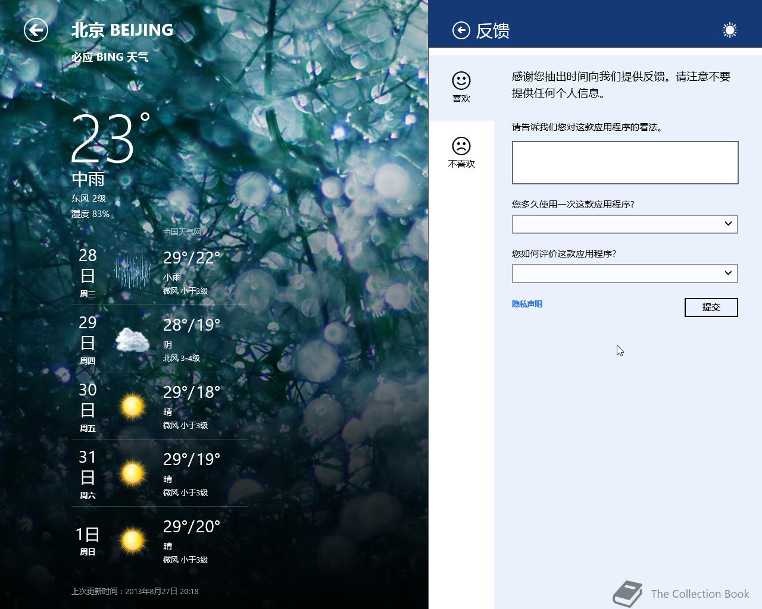Click the 阴 condition for the 29th
The image size is (762, 609).
[x=168, y=345]
